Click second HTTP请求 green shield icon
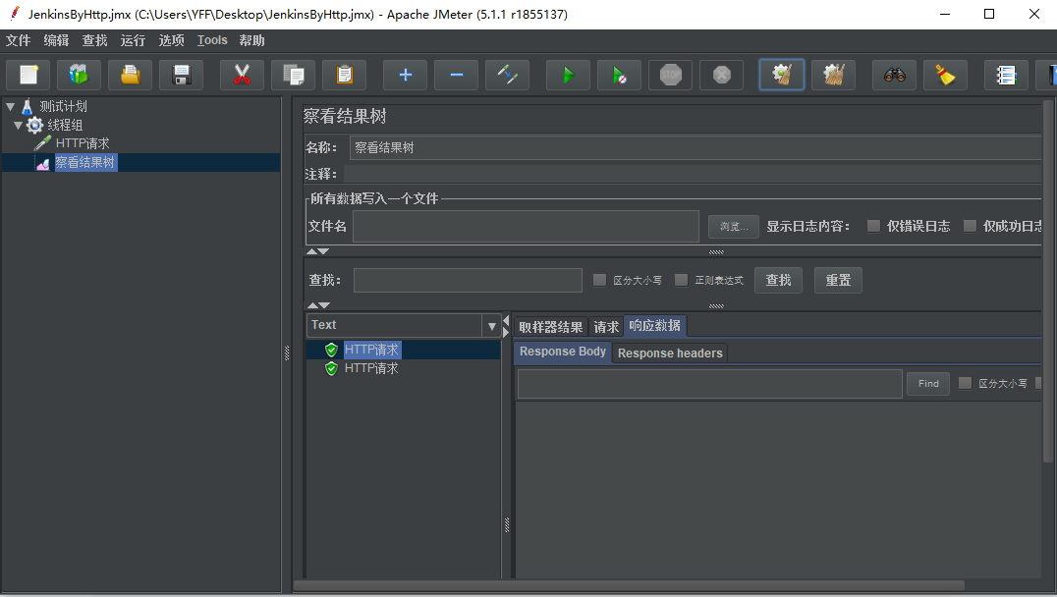The image size is (1057, 597). click(x=331, y=368)
